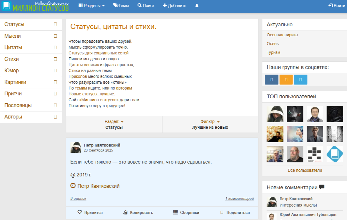Open the Темы menu item

click(x=121, y=6)
